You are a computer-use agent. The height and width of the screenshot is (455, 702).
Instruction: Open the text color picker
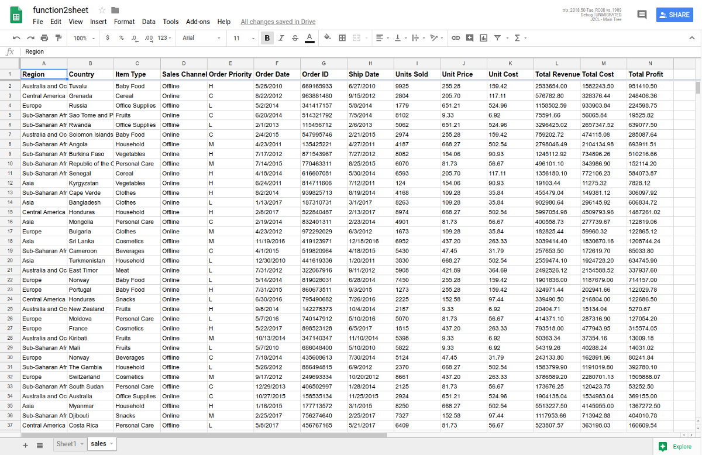[309, 38]
